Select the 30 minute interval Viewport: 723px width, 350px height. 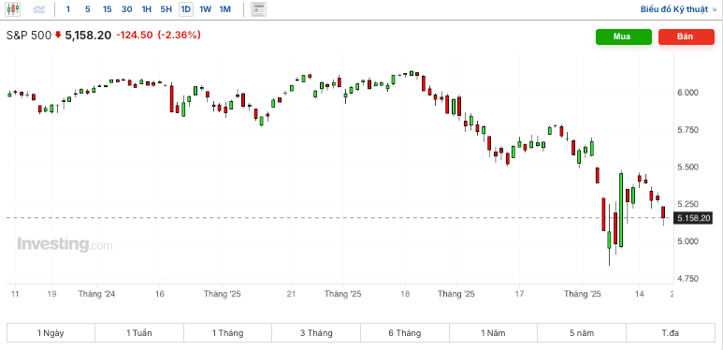pyautogui.click(x=127, y=9)
